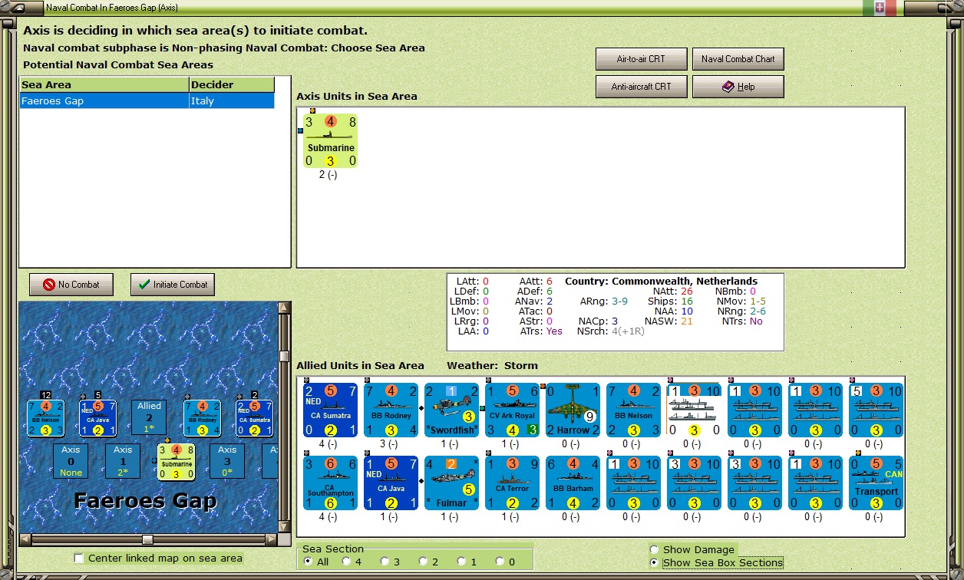
Task: Select the convoy counter marked 5 3 10
Action: click(877, 410)
